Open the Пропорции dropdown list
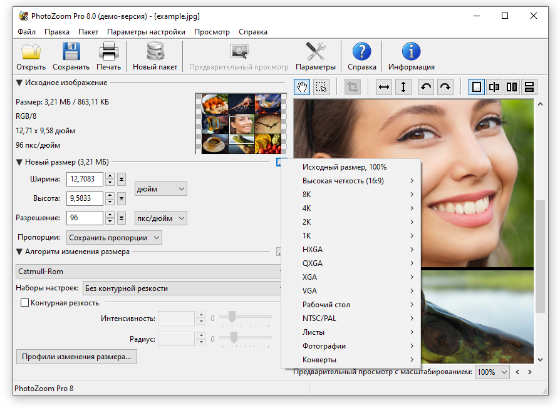The width and height of the screenshot is (560, 408). 114,238
